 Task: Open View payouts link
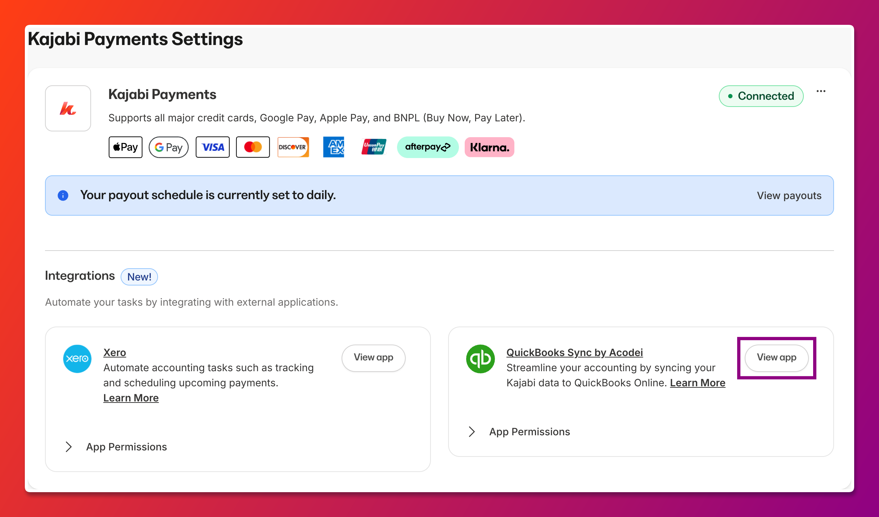tap(789, 195)
